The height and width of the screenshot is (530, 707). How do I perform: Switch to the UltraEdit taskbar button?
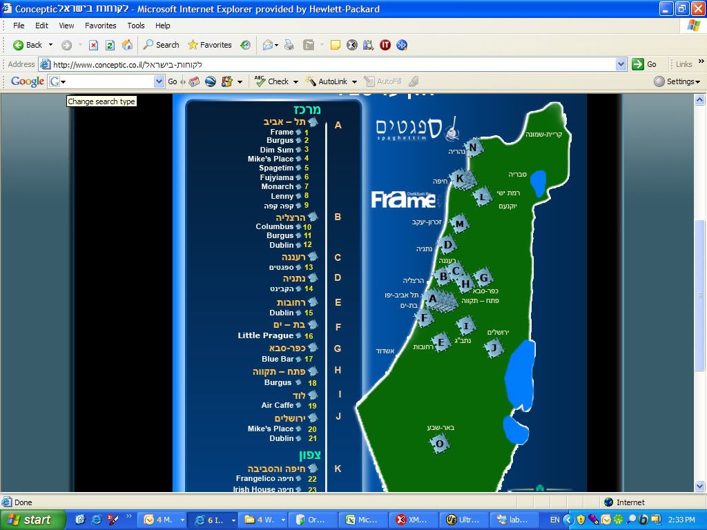[x=462, y=520]
